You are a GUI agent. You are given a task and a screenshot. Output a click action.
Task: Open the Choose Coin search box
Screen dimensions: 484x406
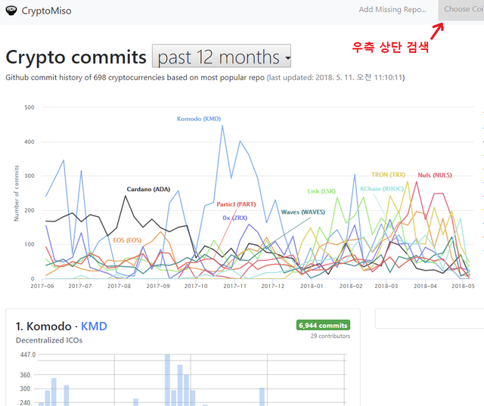click(461, 10)
